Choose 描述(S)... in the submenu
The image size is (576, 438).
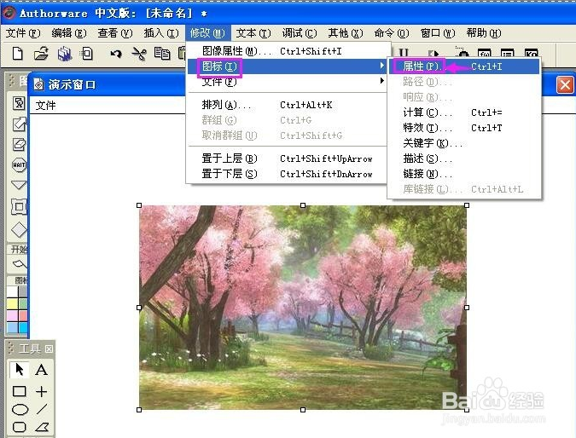(x=464, y=158)
